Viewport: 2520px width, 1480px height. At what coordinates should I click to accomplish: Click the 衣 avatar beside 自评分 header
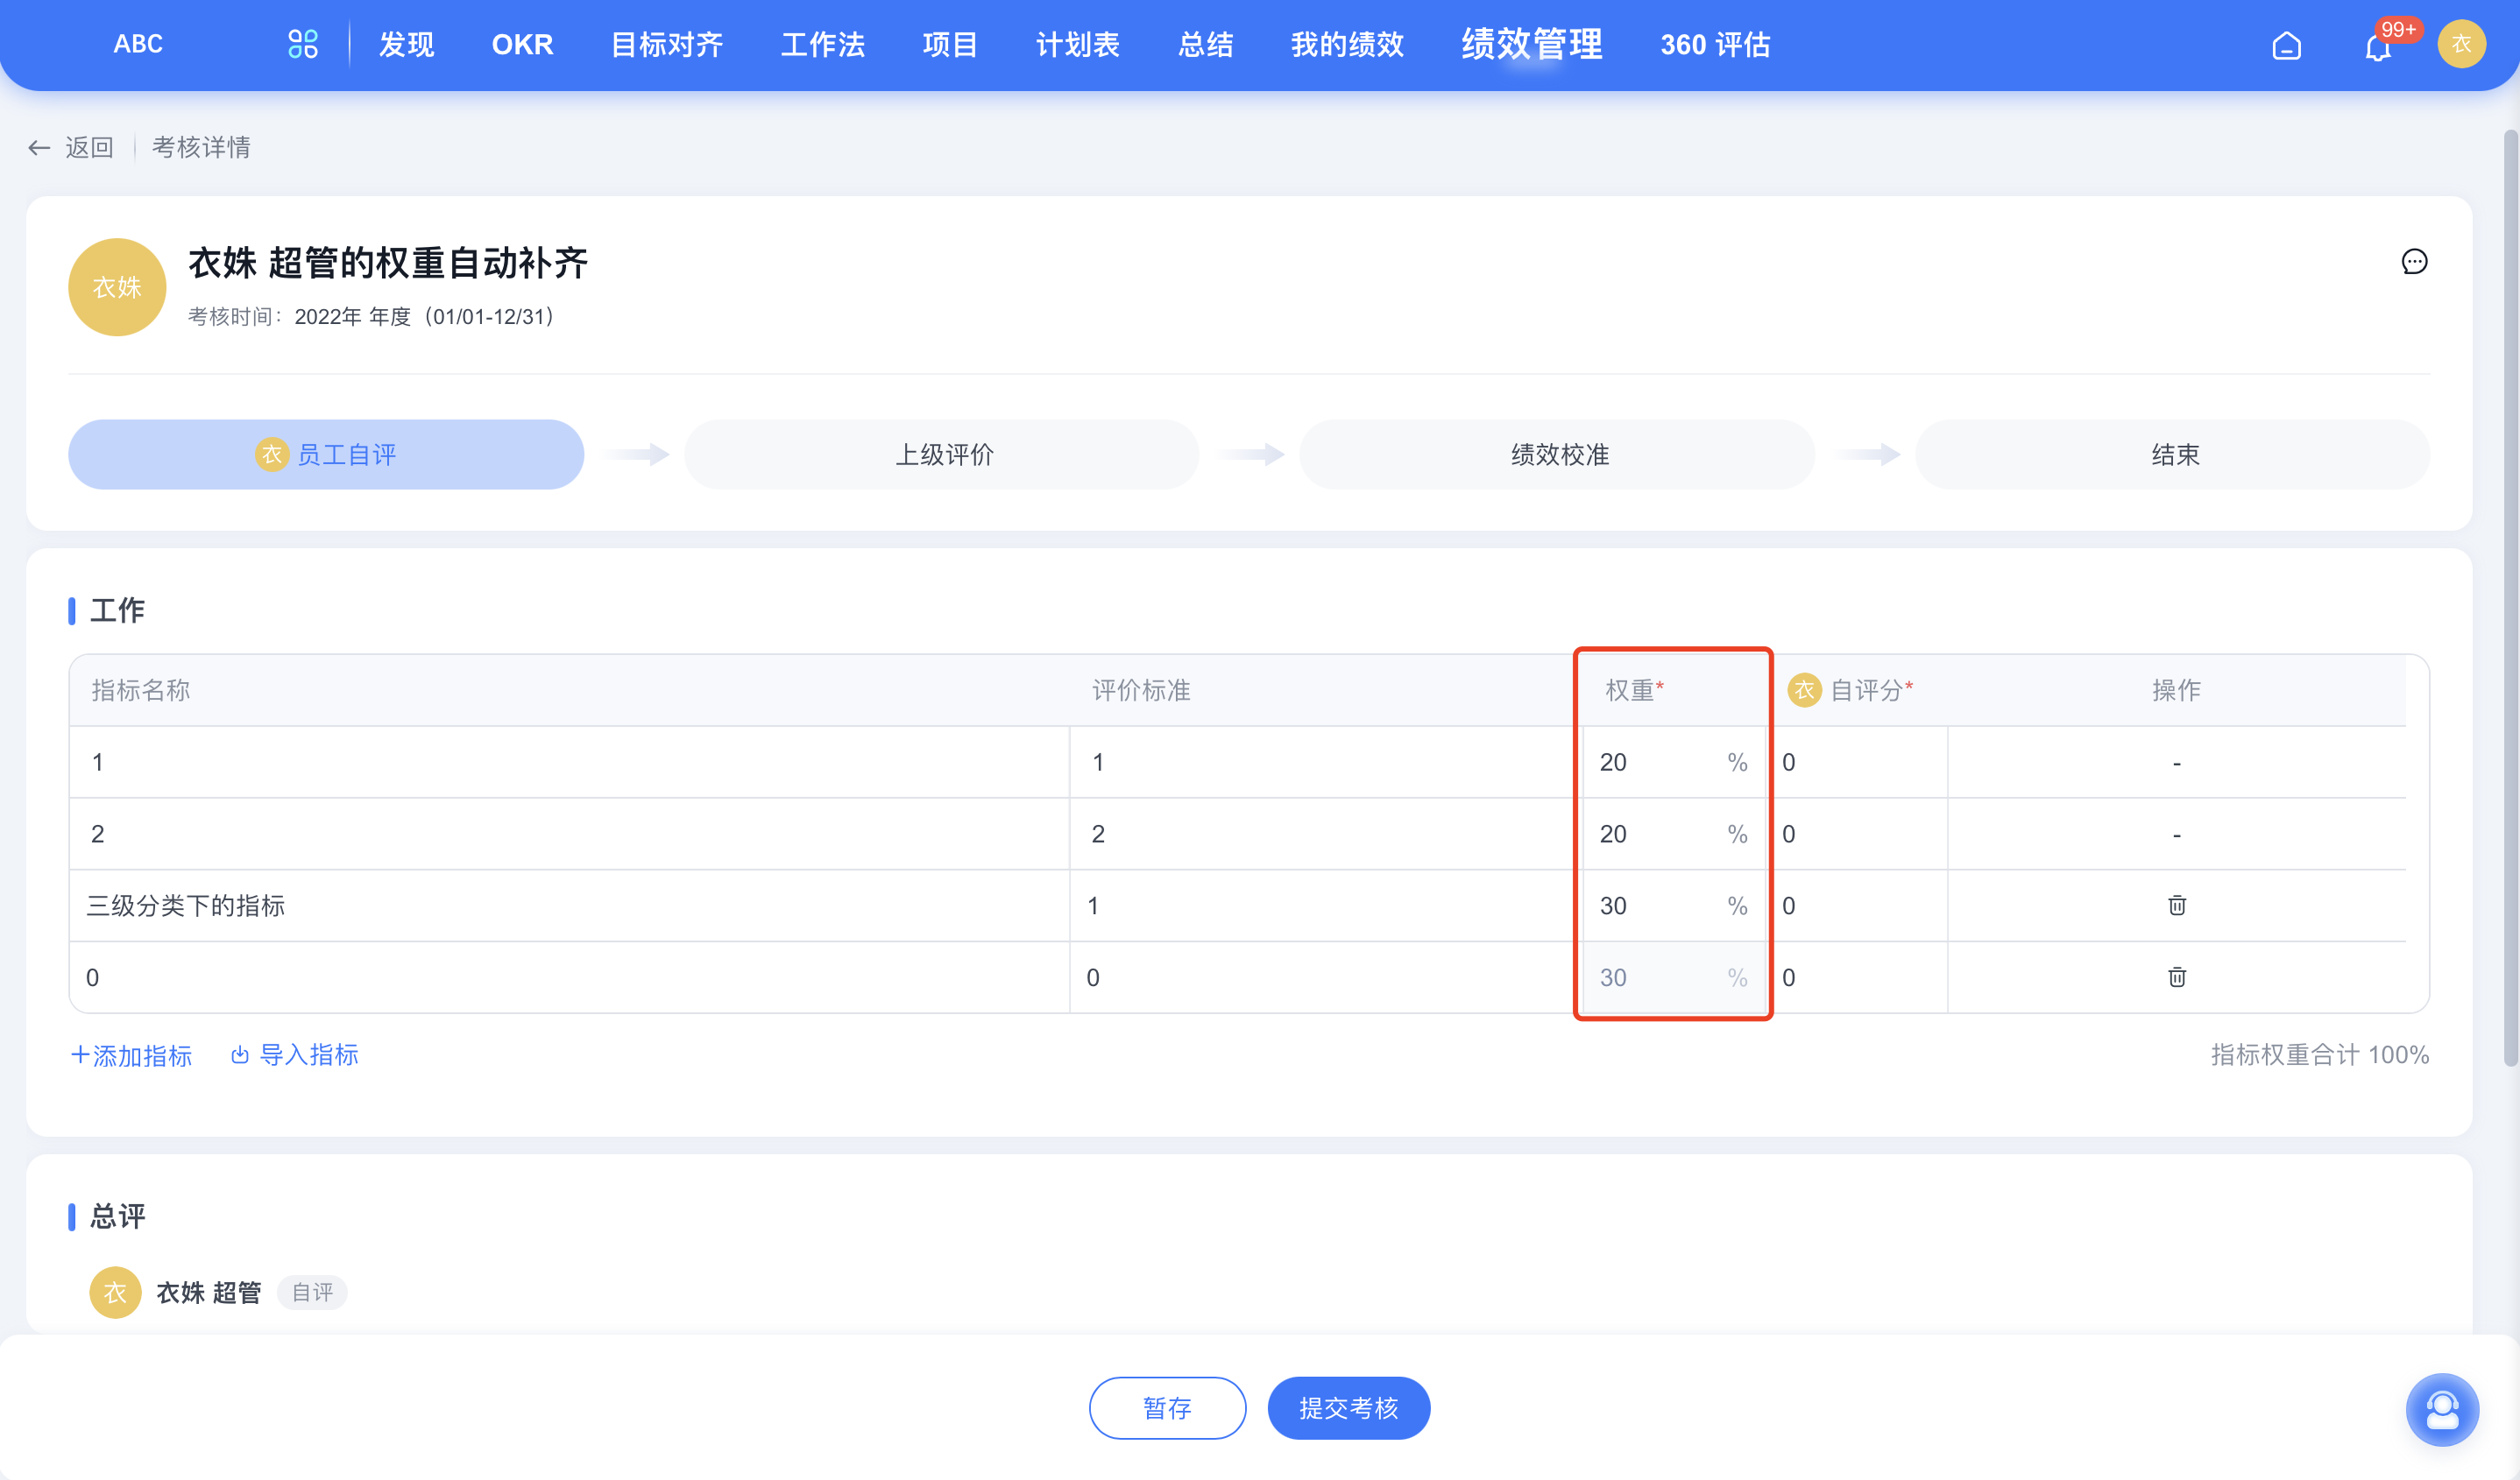click(1804, 689)
